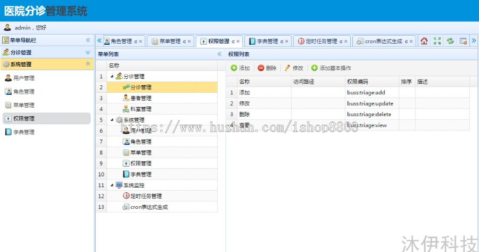Select the buss:triage:view permission row
The image size is (479, 252).
click(348, 125)
